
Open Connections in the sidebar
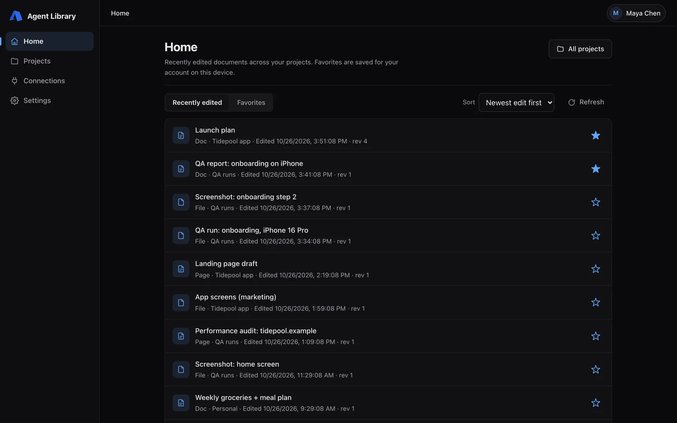(50, 81)
